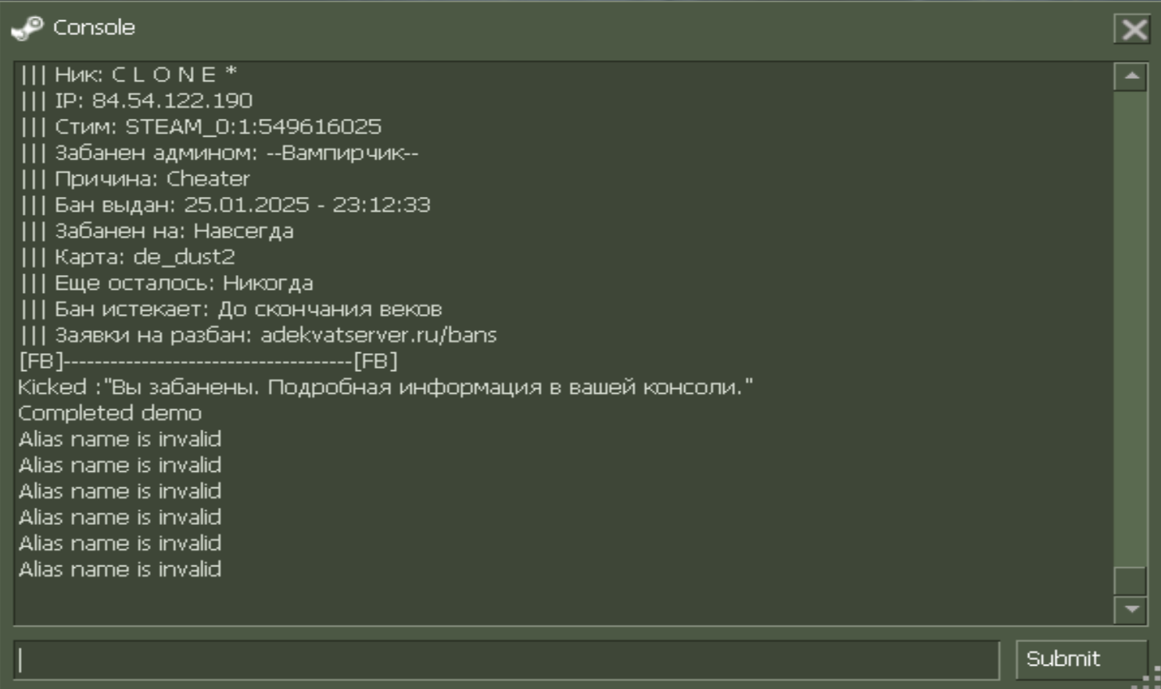
Task: Click the [FB] dashed separator line
Action: pyautogui.click(x=208, y=361)
